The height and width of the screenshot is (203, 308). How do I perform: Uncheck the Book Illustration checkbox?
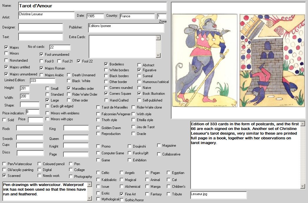139,94
